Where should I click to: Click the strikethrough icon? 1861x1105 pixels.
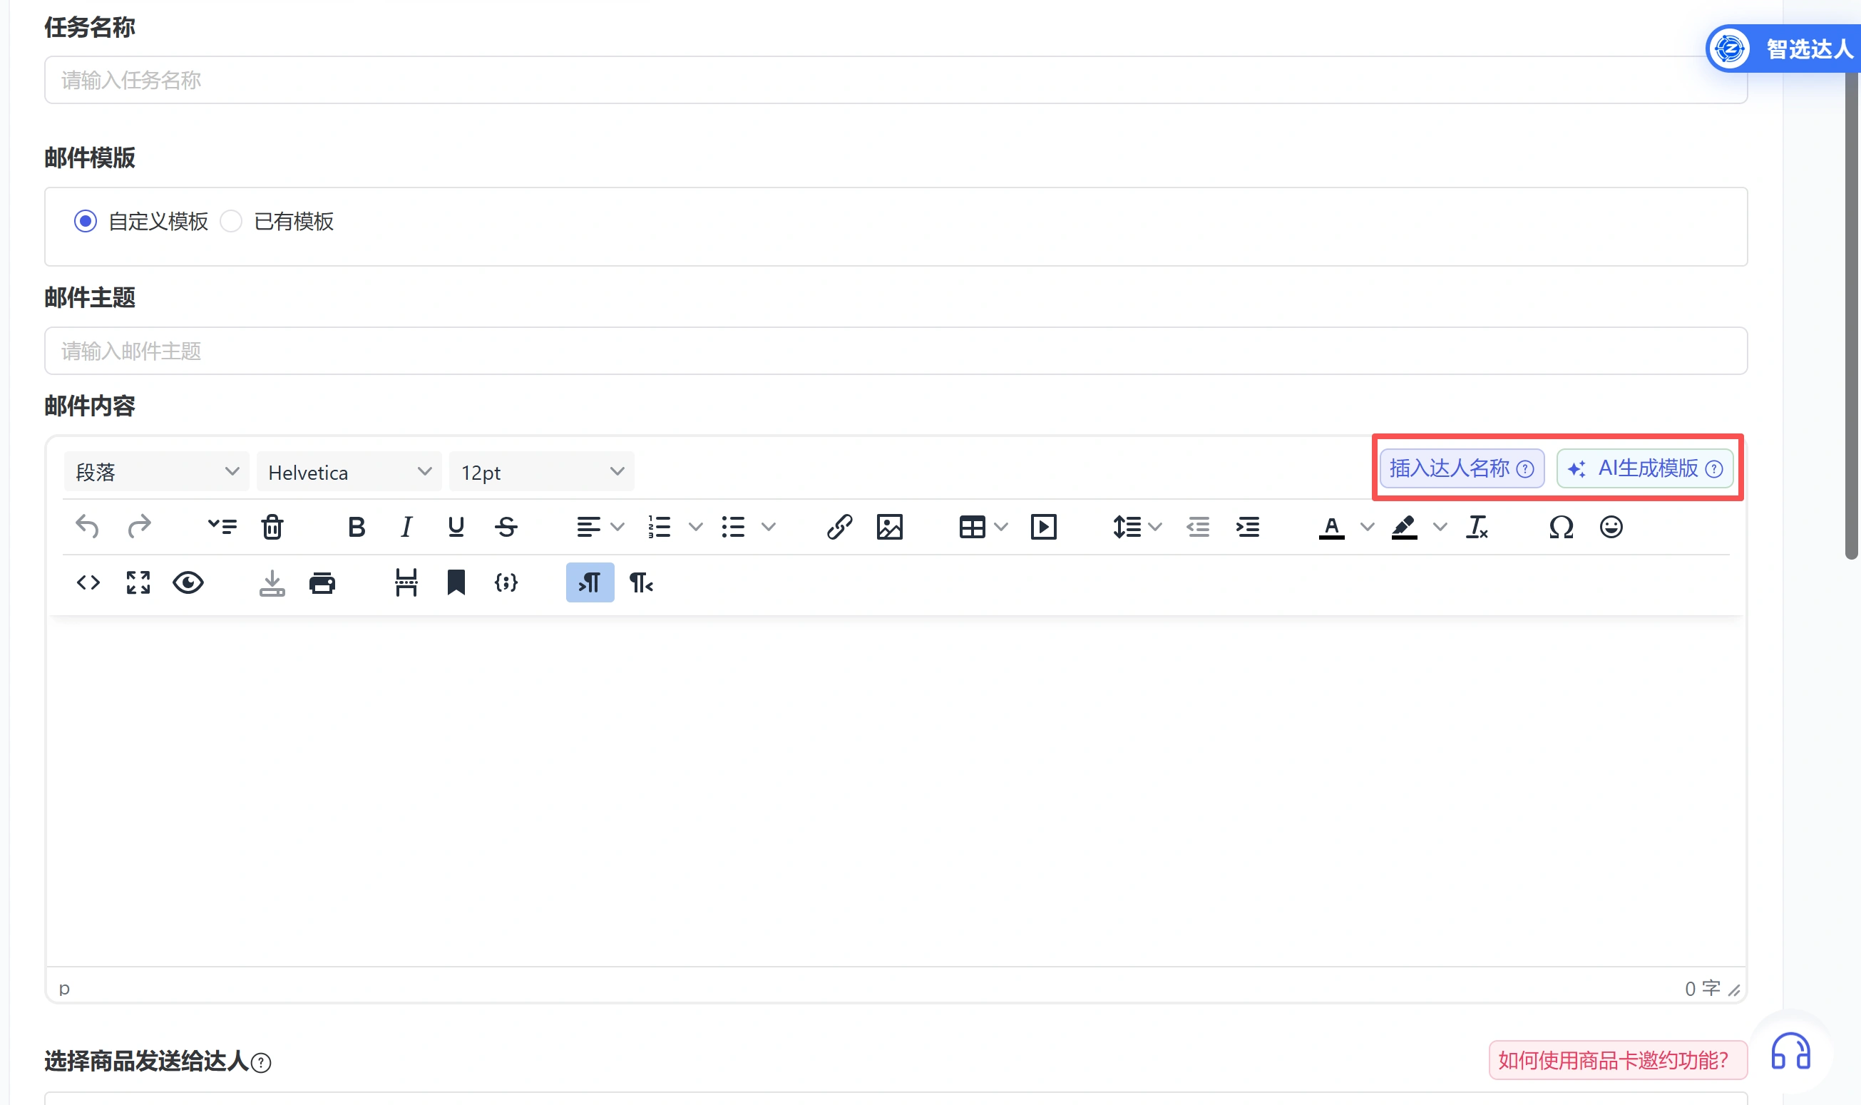tap(506, 527)
